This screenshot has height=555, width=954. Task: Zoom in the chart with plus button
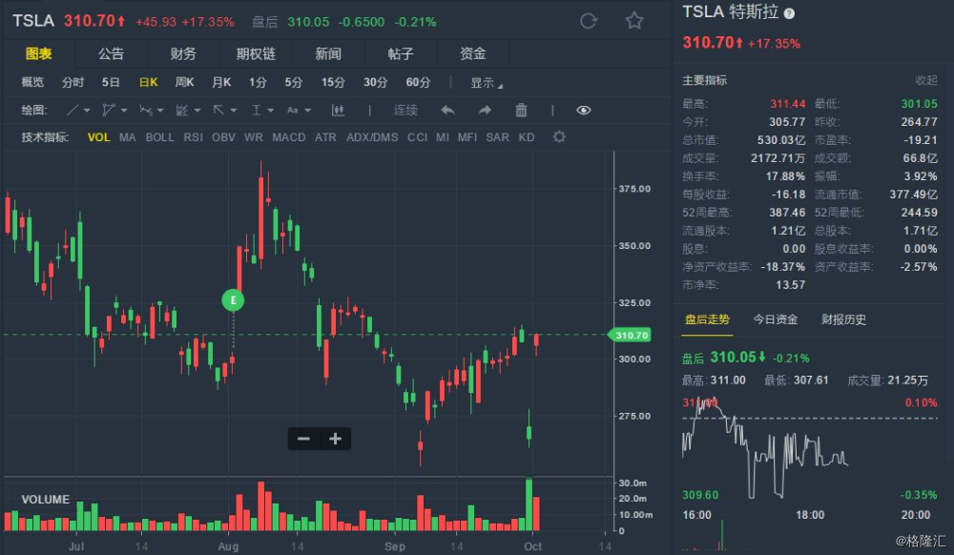click(x=335, y=439)
